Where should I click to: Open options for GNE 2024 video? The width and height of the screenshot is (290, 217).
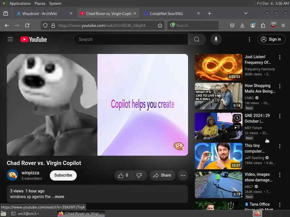click(x=280, y=116)
